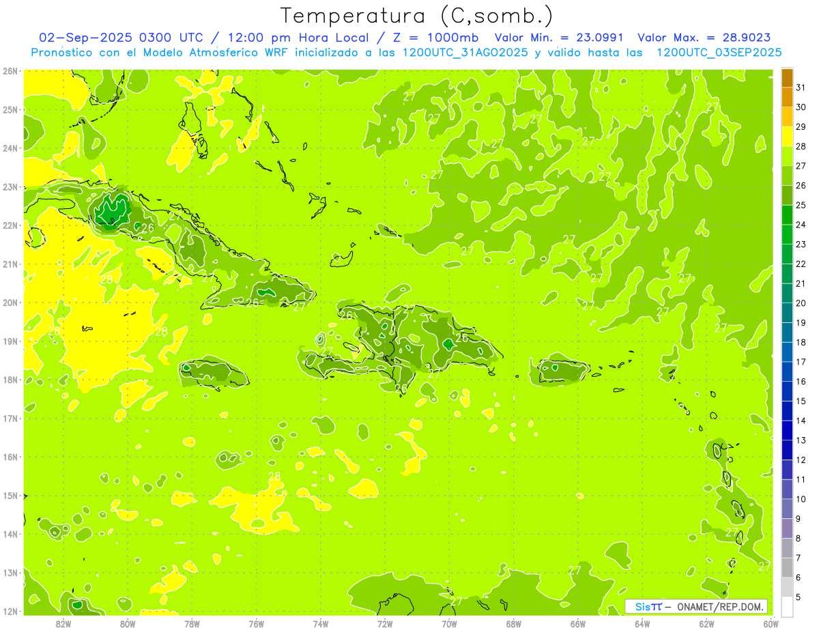The image size is (819, 633).
Task: Click the 24N latitude axis label
Action: pyautogui.click(x=10, y=148)
